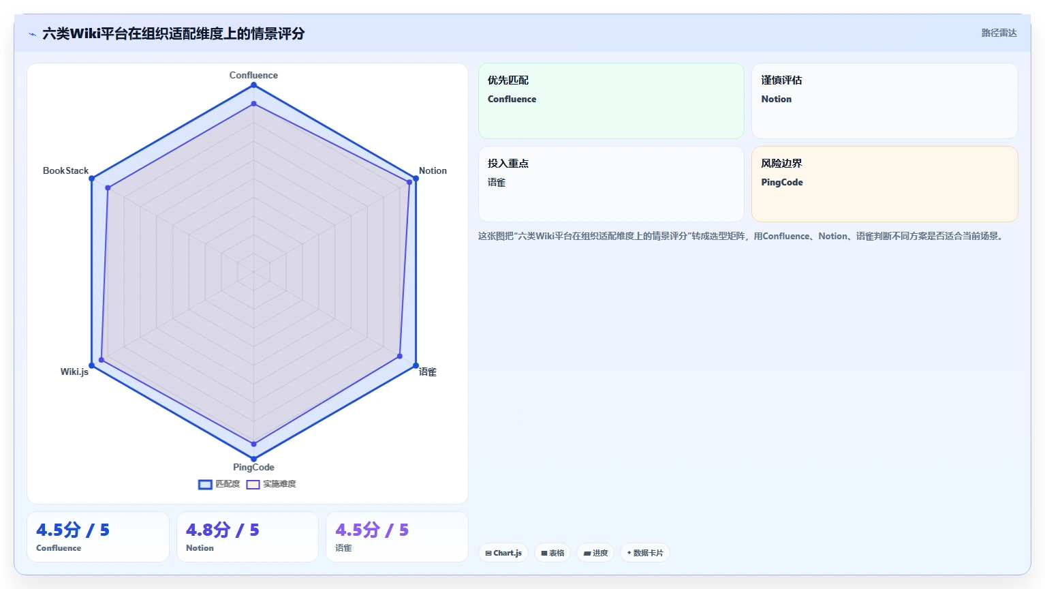Click the Confluence axis label on radar
The width and height of the screenshot is (1045, 589).
point(253,75)
